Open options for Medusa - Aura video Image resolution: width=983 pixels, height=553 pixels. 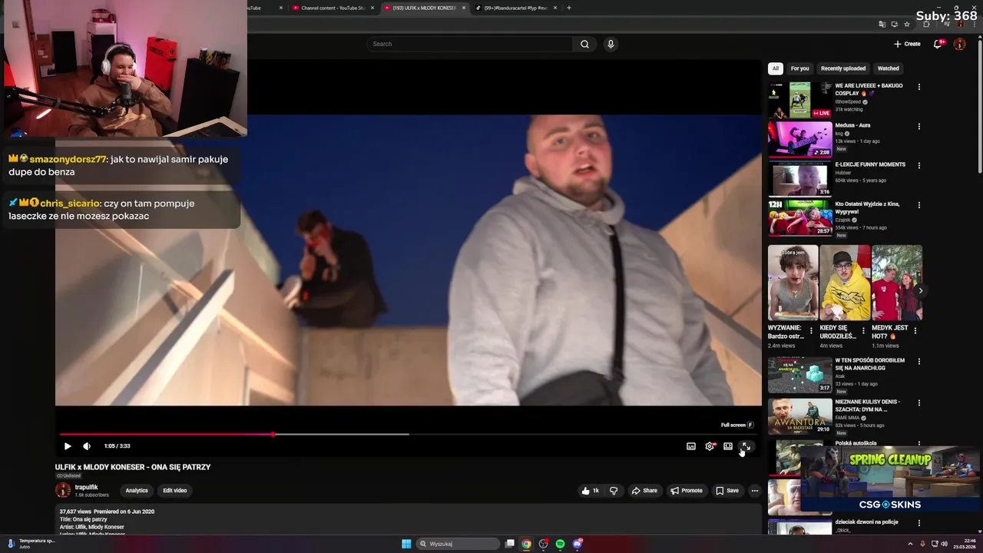919,126
